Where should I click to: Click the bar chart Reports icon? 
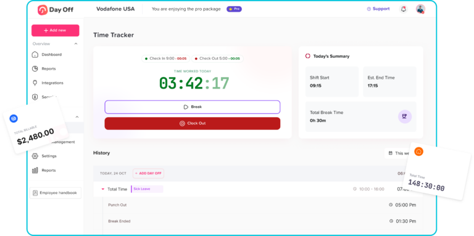[x=35, y=170]
